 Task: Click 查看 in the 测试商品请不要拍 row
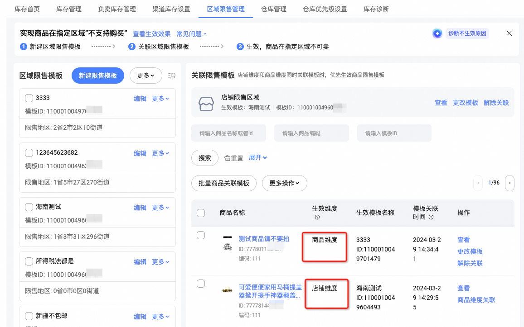pos(464,240)
